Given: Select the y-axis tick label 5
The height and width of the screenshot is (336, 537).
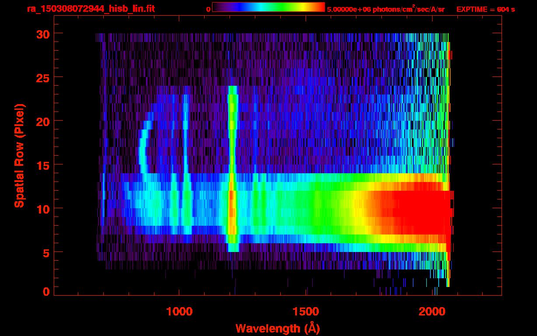Looking at the screenshot, I should [x=46, y=252].
